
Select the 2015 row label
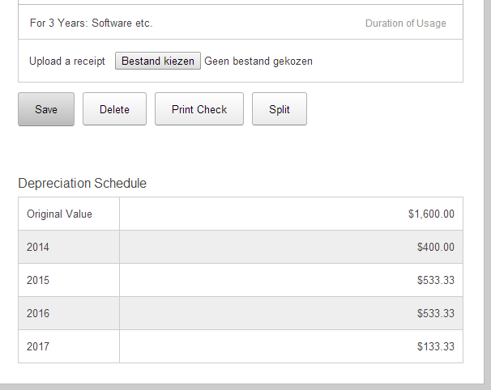point(37,280)
